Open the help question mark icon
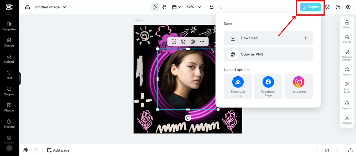Viewport: 356px width, 156px height. [338, 7]
